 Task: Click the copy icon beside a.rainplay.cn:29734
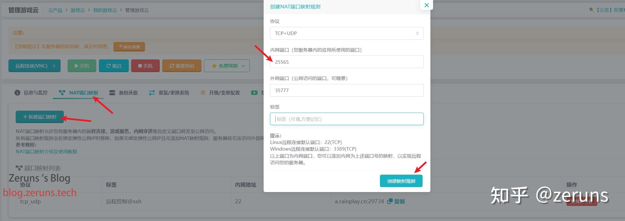390,201
